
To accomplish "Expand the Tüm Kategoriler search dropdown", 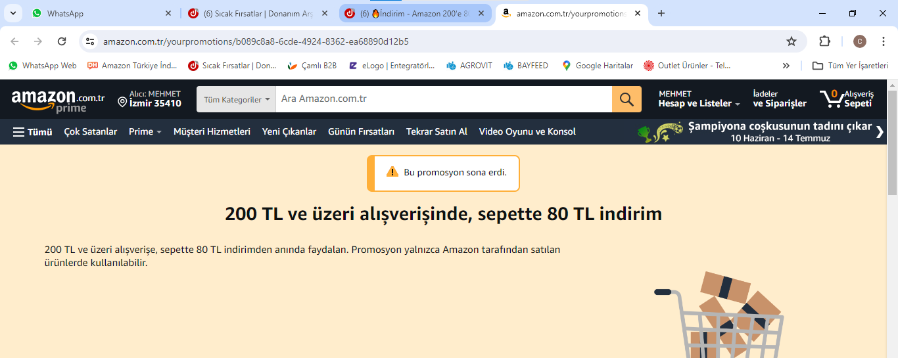I will point(237,99).
